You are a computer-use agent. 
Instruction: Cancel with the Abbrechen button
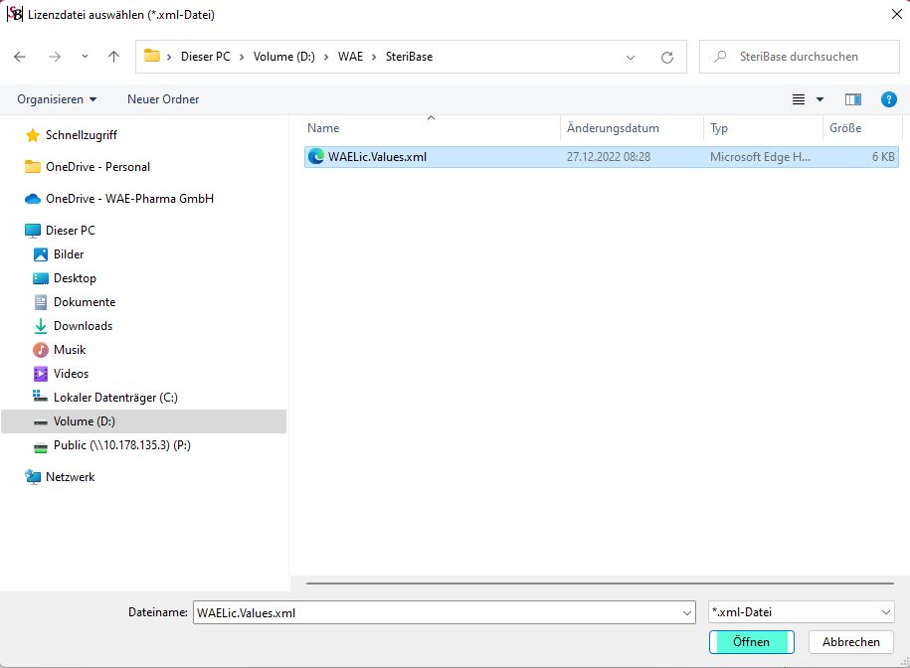(850, 642)
